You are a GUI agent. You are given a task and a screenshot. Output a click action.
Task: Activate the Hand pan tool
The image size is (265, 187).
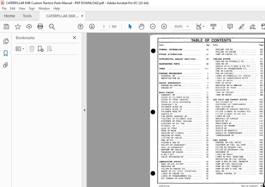[x=141, y=27]
